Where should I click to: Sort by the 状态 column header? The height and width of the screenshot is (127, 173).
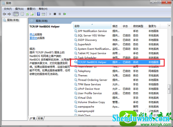click(127, 26)
